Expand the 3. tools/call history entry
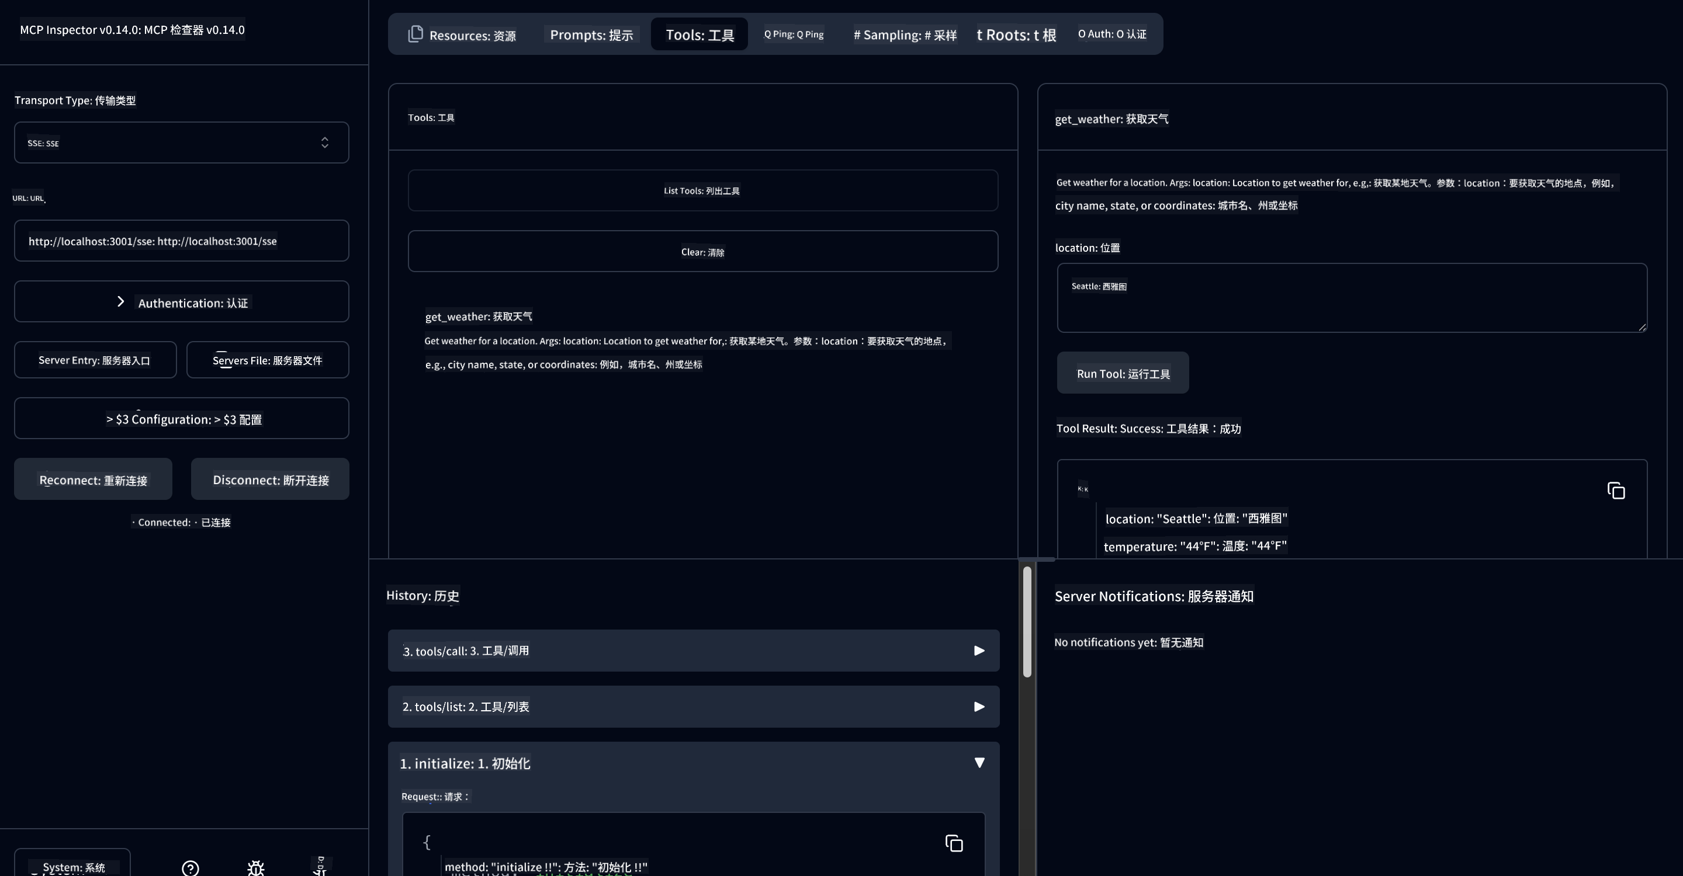This screenshot has height=876, width=1683. click(x=694, y=650)
